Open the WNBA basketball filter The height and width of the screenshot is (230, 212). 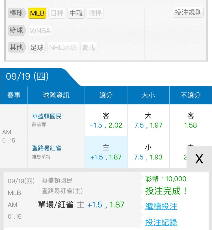click(40, 30)
